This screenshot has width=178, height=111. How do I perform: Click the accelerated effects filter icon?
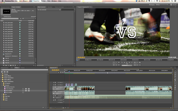[x=2, y=72]
